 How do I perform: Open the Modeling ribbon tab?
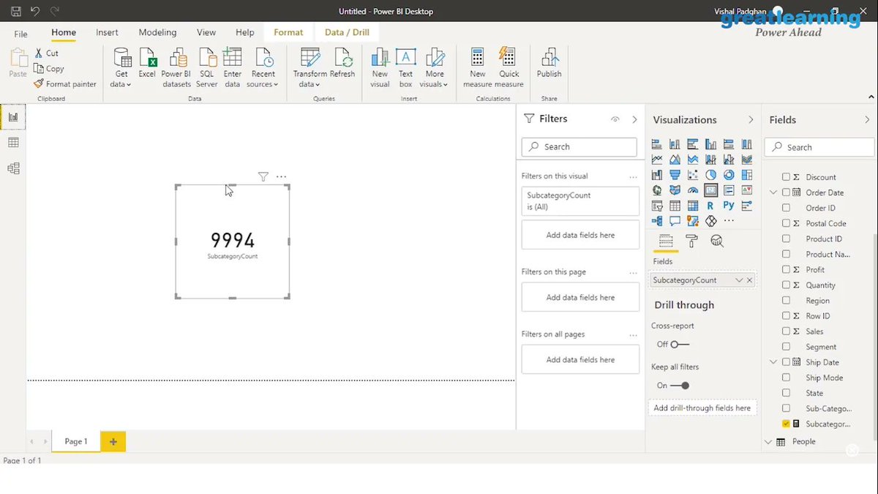point(157,32)
